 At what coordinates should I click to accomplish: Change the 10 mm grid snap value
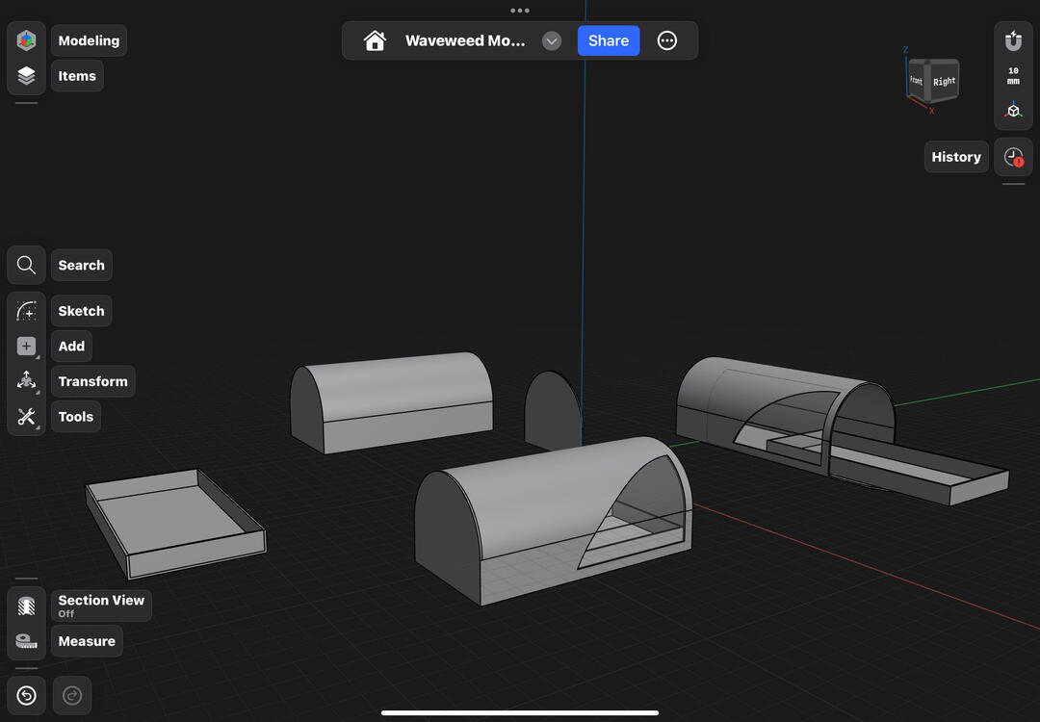pos(1013,76)
